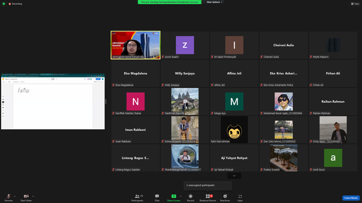Select Jachryandestama Sumabrata's video tile
362x203 pixels.
point(136,45)
